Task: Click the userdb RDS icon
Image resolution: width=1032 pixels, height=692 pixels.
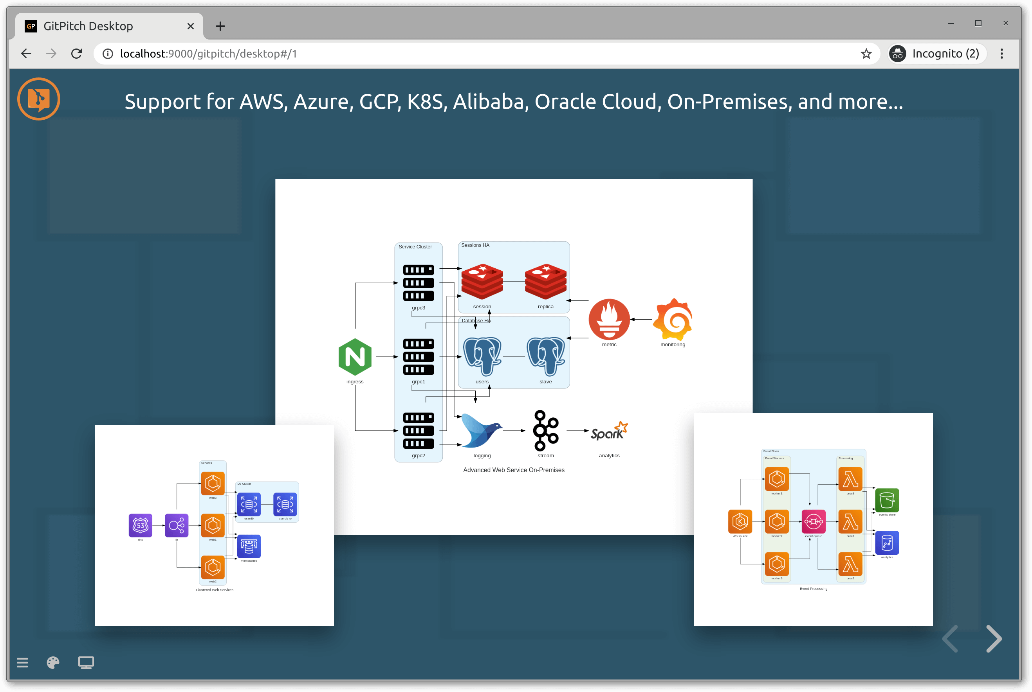Action: pyautogui.click(x=249, y=505)
